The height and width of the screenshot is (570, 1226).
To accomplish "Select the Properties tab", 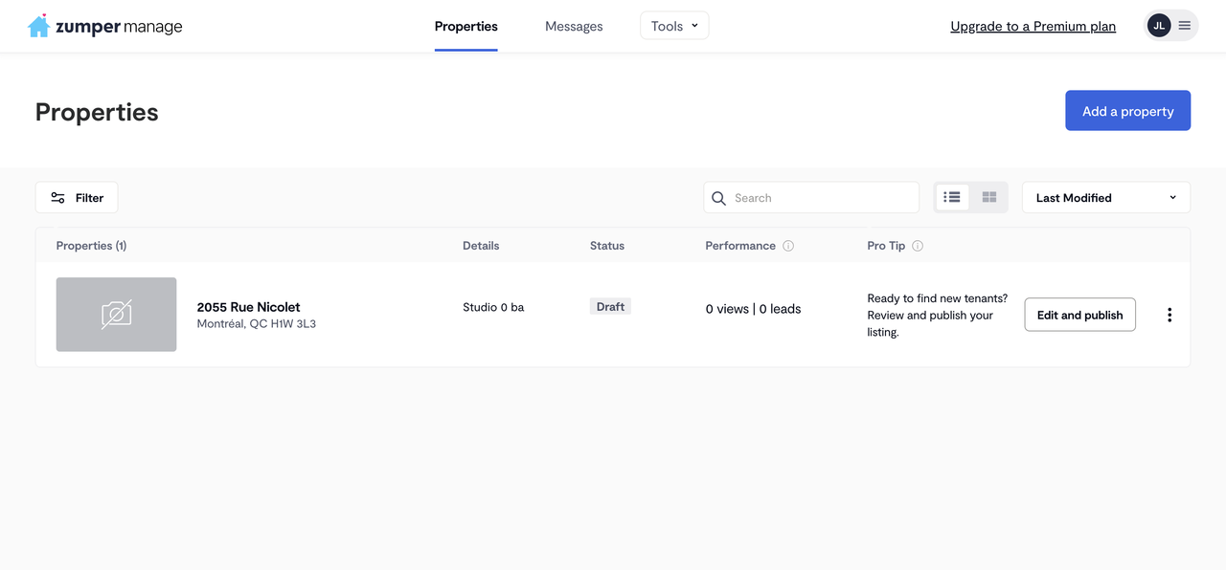I will click(465, 26).
